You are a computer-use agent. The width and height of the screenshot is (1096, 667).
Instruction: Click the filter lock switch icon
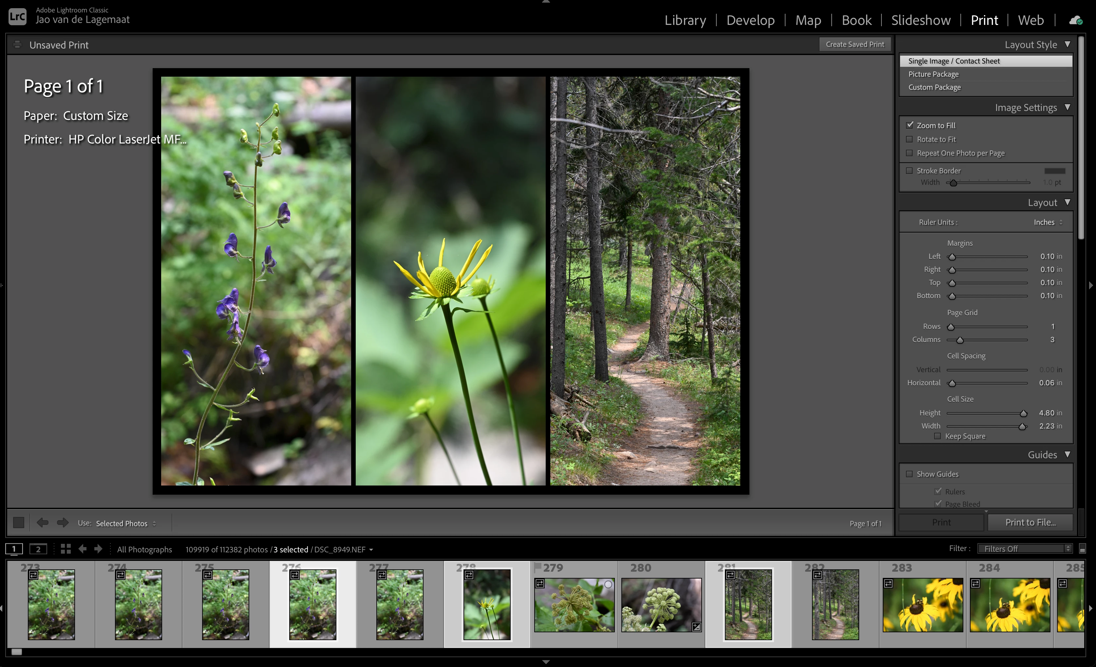(1082, 549)
